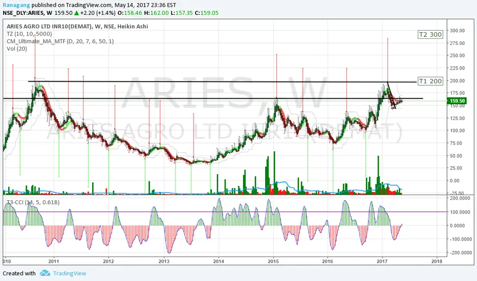Click the 250.00 price axis label
This screenshot has width=477, height=281.
tap(457, 56)
